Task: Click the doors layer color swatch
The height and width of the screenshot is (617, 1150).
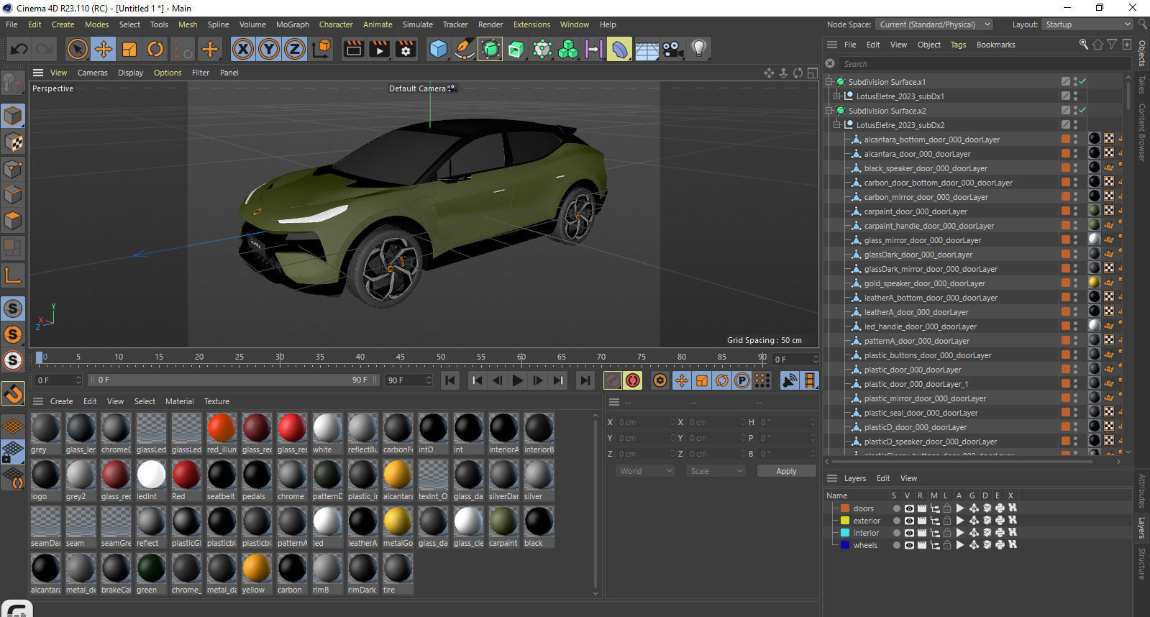Action: click(845, 508)
